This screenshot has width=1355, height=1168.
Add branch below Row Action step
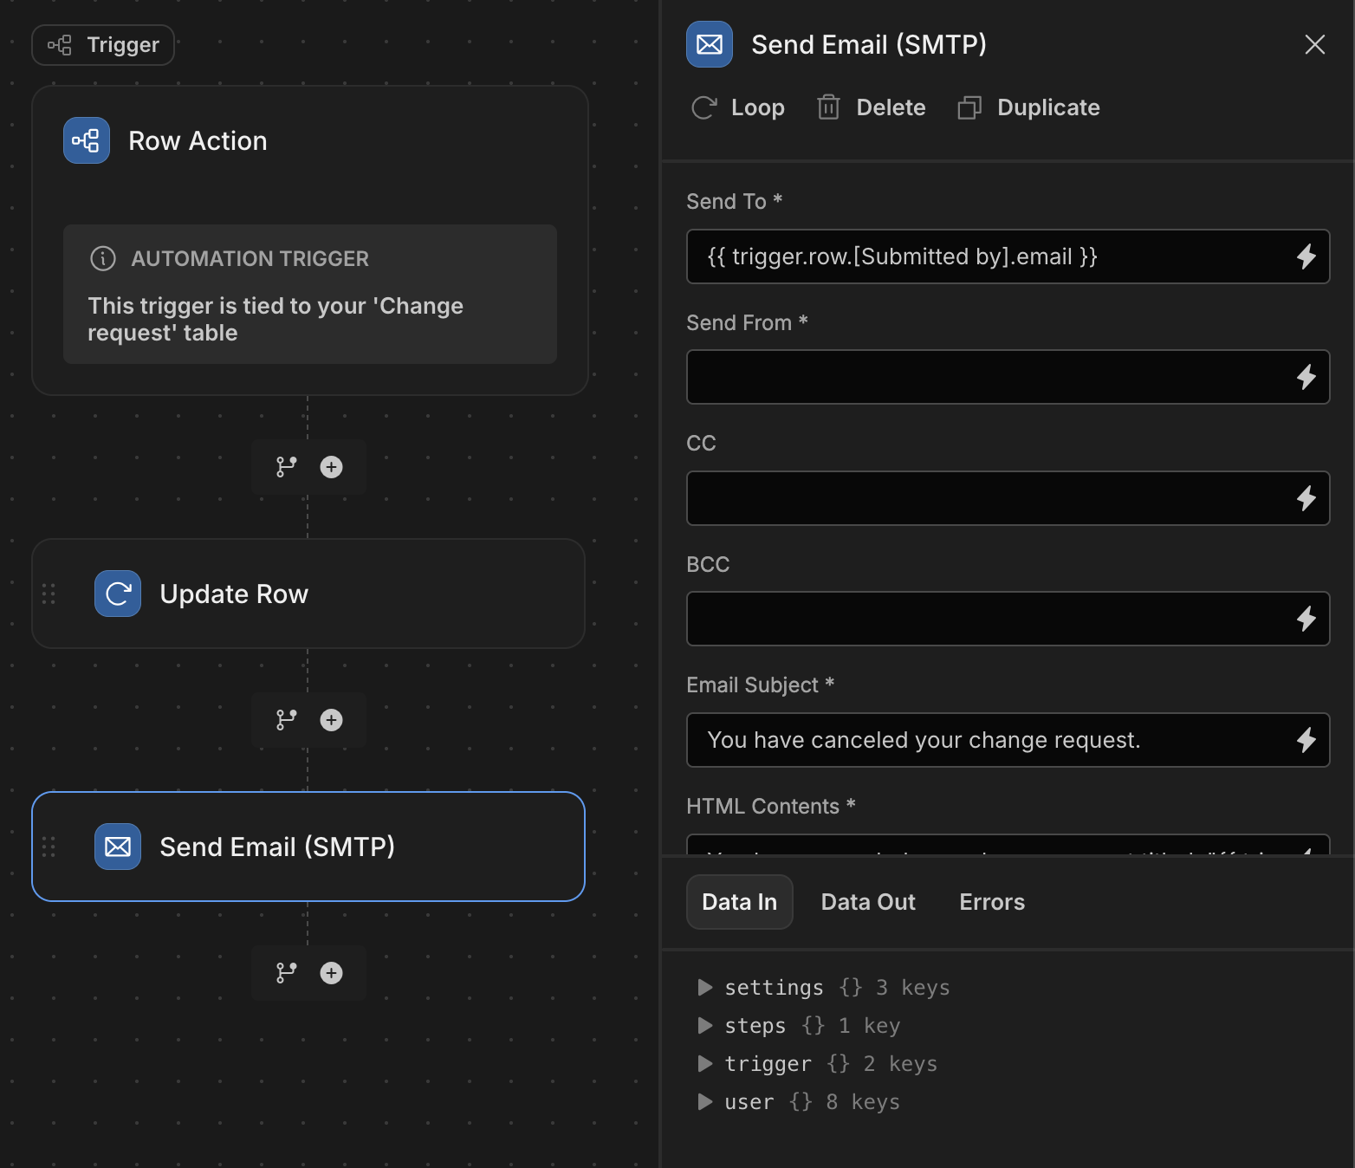(x=286, y=467)
